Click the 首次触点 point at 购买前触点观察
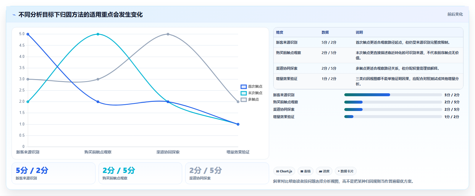 click(x=98, y=102)
